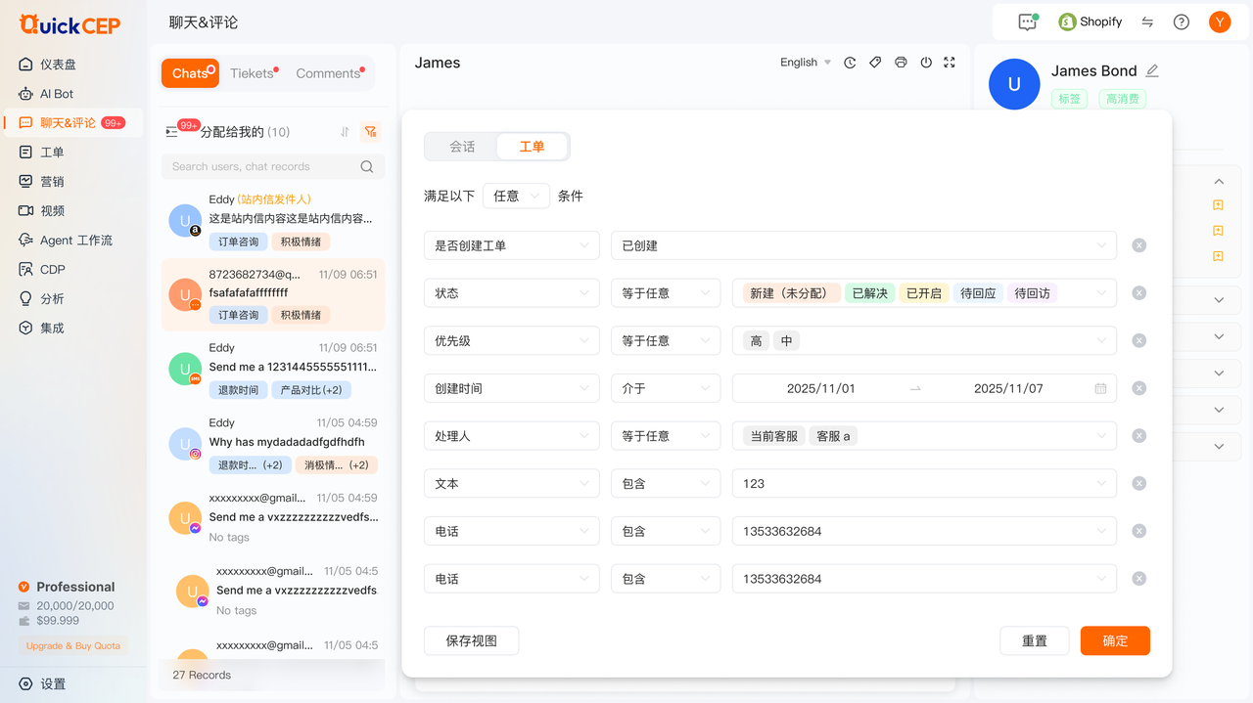The width and height of the screenshot is (1253, 703).
Task: Click the 创建时间 start date field
Action: point(820,388)
